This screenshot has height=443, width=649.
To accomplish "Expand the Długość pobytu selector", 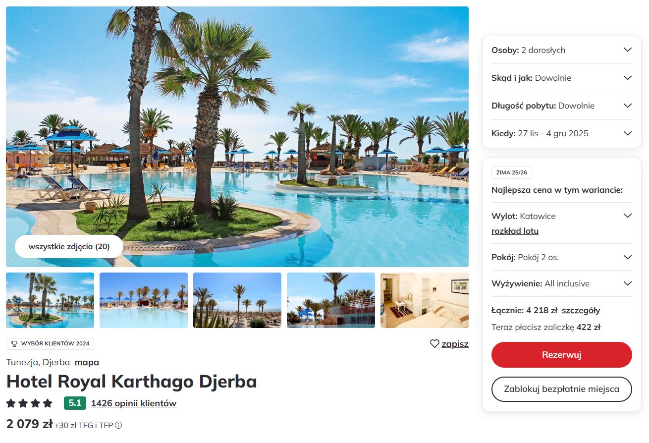I will tap(562, 106).
